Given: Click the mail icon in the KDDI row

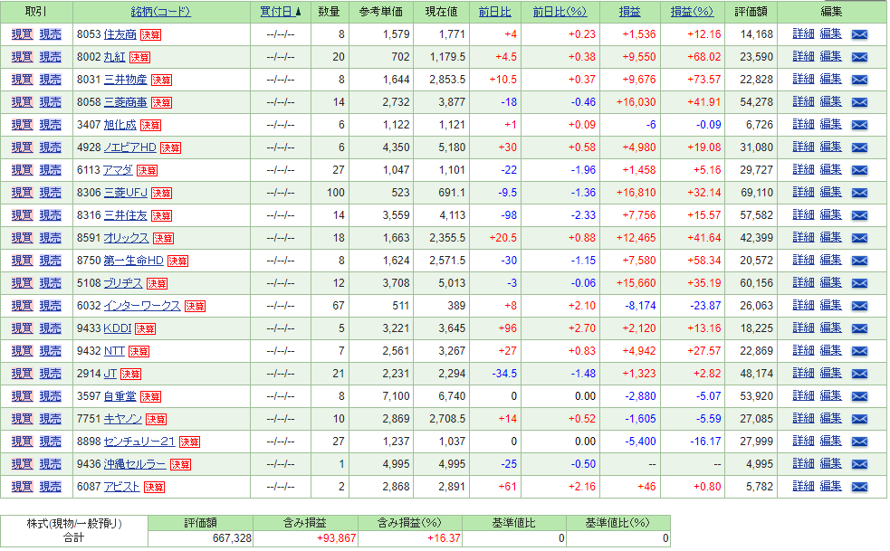Looking at the screenshot, I should (x=859, y=328).
